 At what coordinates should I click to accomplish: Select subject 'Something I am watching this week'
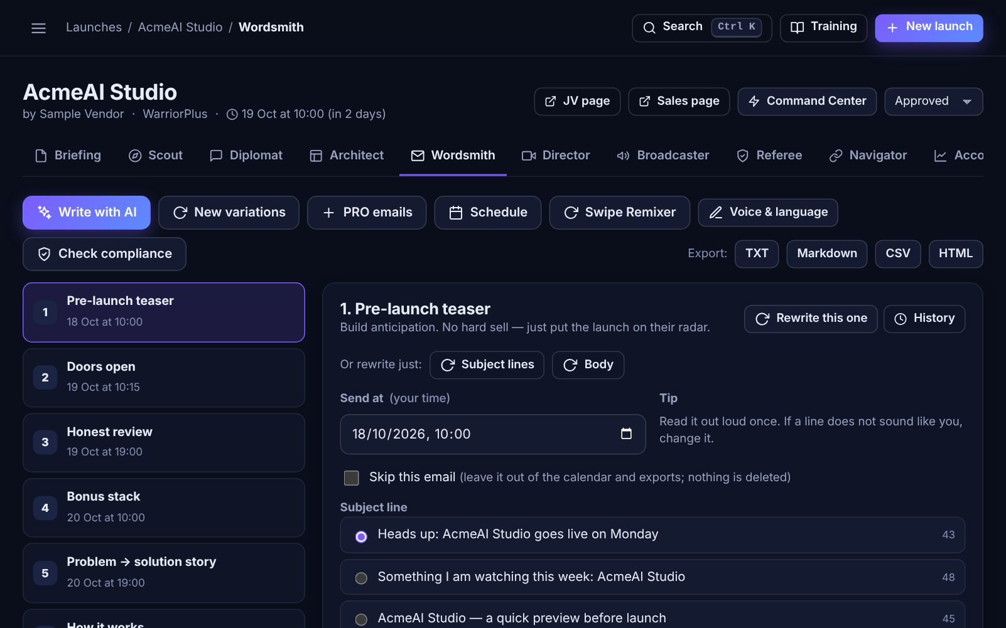[x=652, y=577]
